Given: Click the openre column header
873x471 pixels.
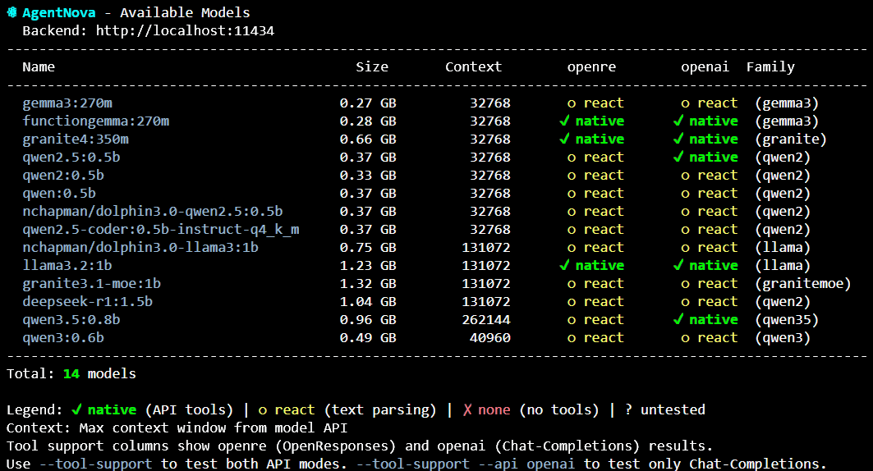Looking at the screenshot, I should pos(591,66).
